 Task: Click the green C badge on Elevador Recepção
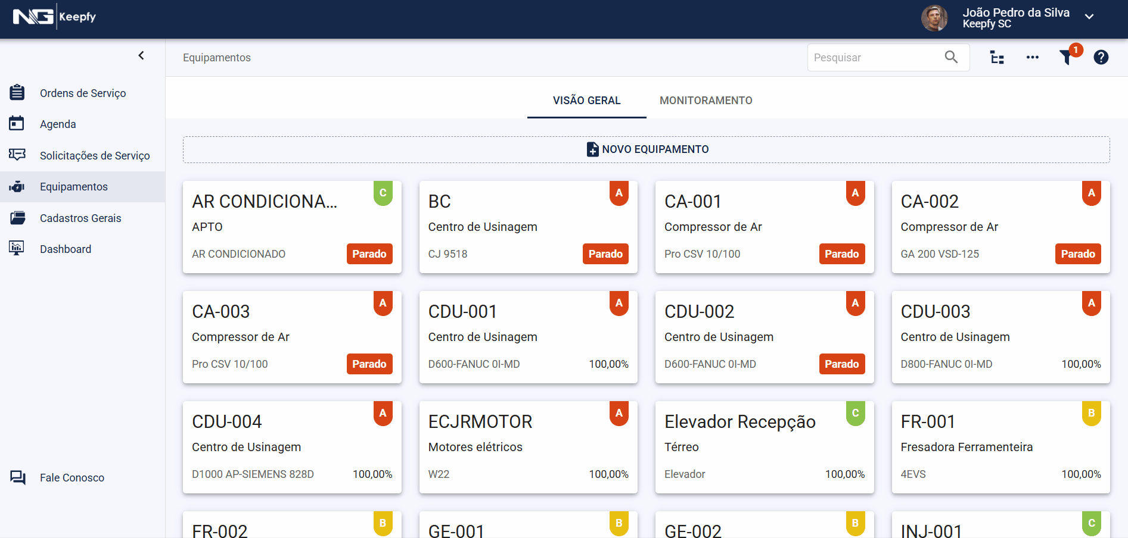[855, 413]
